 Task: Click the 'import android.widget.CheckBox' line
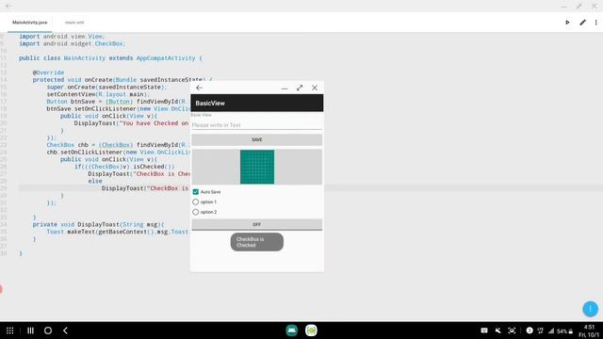[x=73, y=44]
